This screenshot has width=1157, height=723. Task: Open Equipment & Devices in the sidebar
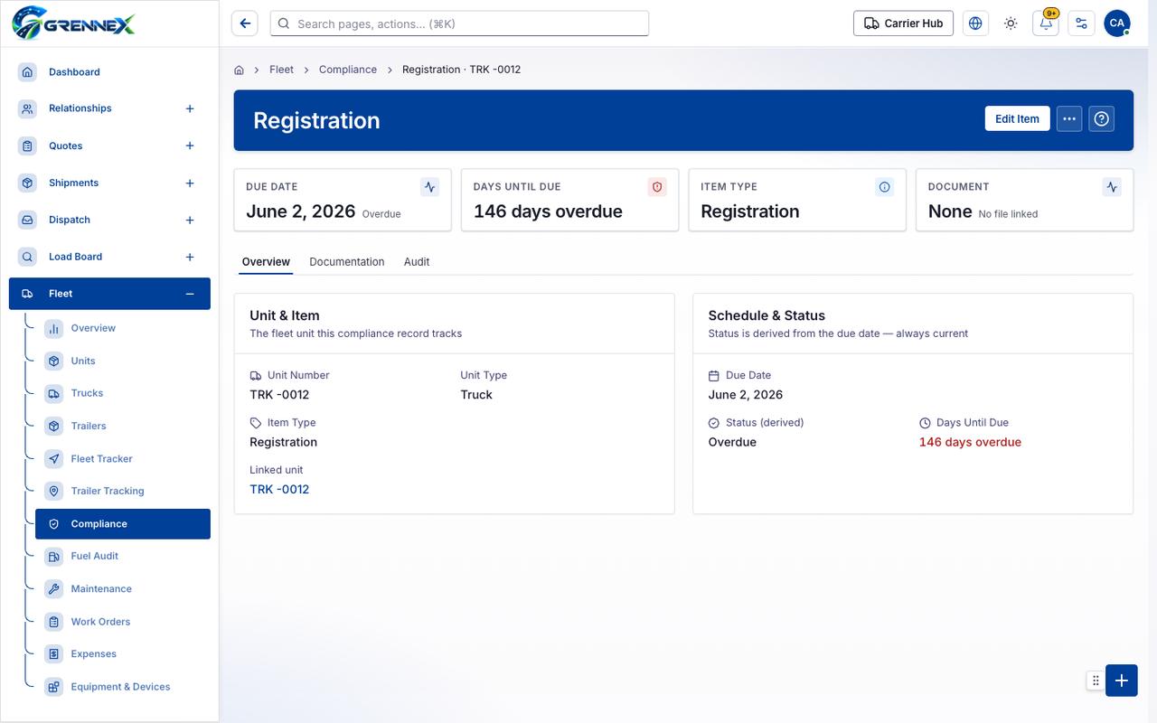[123, 687]
